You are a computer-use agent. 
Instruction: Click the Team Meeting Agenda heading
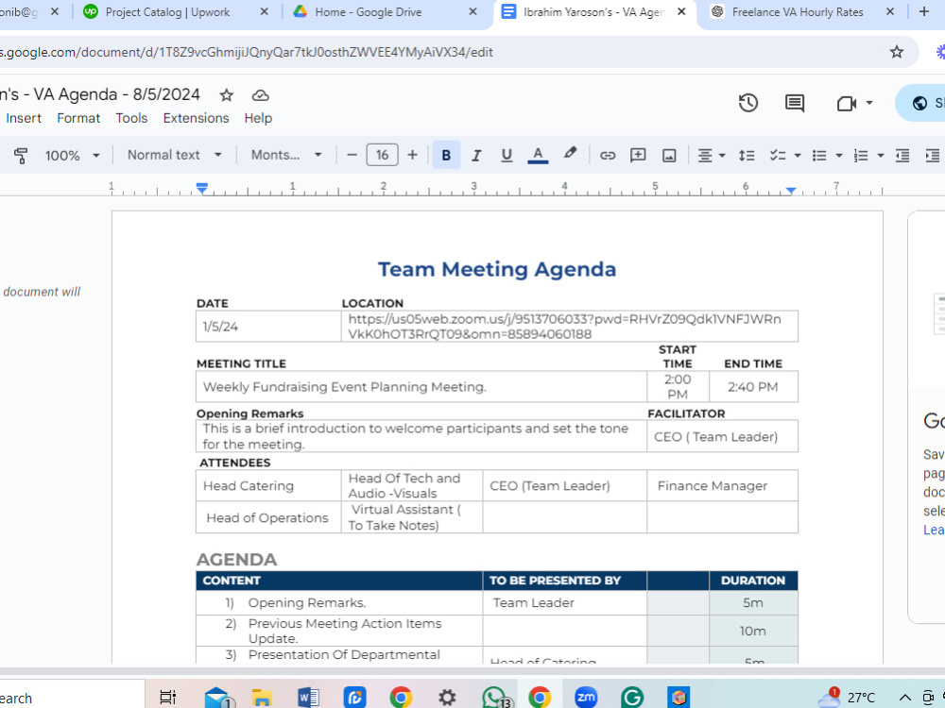pyautogui.click(x=497, y=269)
